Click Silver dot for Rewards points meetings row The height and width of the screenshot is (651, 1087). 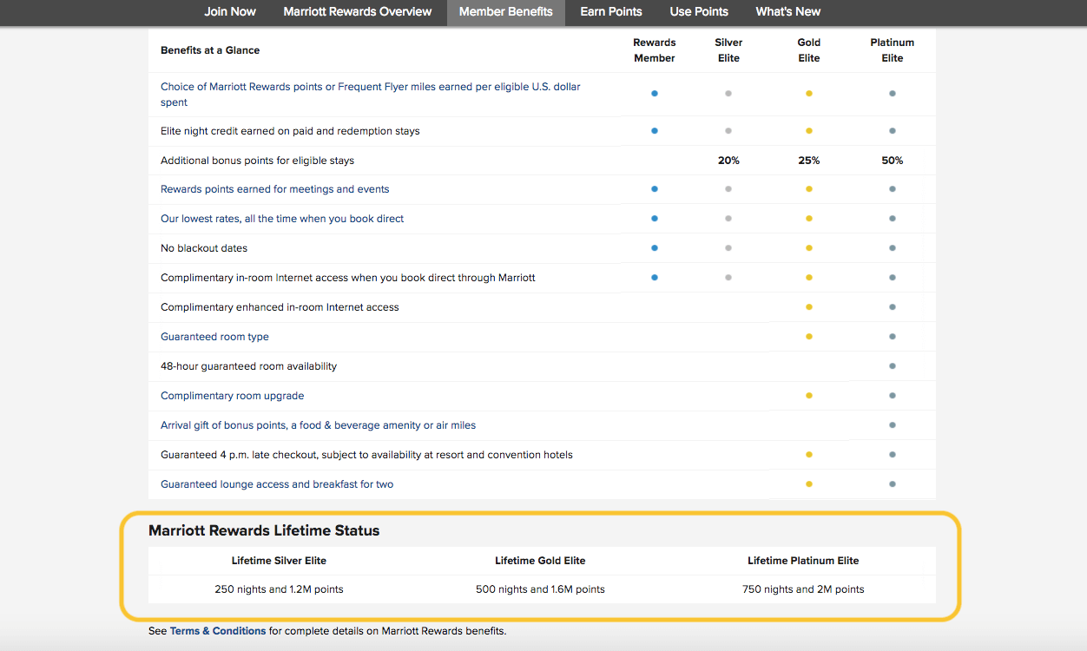[x=728, y=189]
